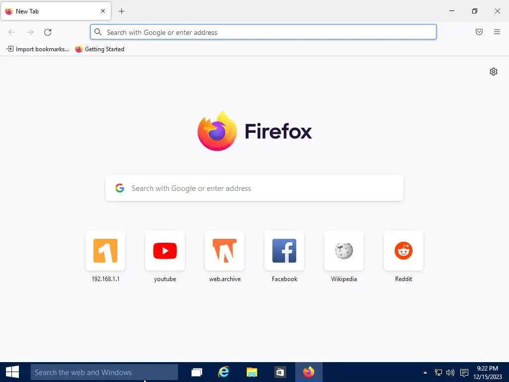Reload the current page
Image resolution: width=509 pixels, height=382 pixels.
(x=48, y=32)
